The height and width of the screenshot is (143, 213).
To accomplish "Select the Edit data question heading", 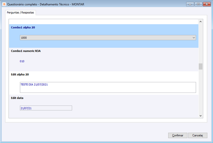I will (x=17, y=98).
